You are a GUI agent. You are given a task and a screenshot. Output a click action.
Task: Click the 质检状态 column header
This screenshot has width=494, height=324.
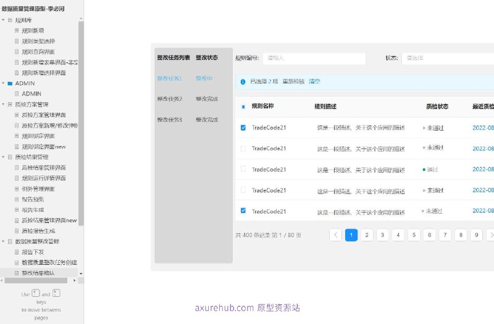pyautogui.click(x=437, y=107)
